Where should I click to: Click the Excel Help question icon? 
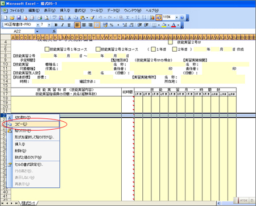182,18
